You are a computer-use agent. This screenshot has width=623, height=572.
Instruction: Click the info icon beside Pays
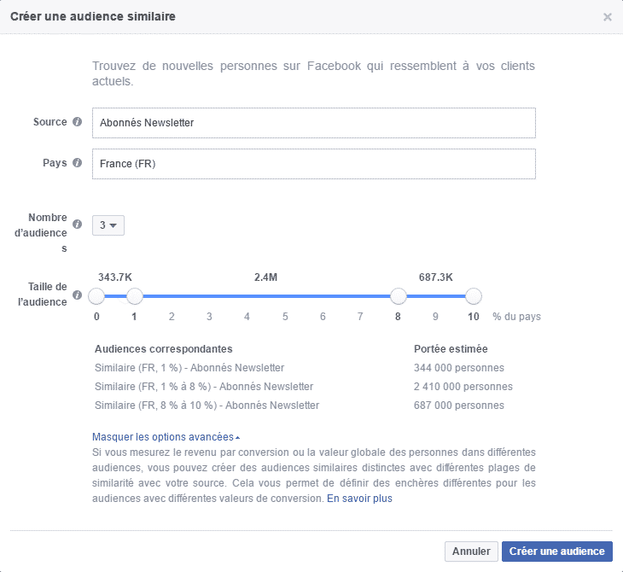pyautogui.click(x=78, y=163)
